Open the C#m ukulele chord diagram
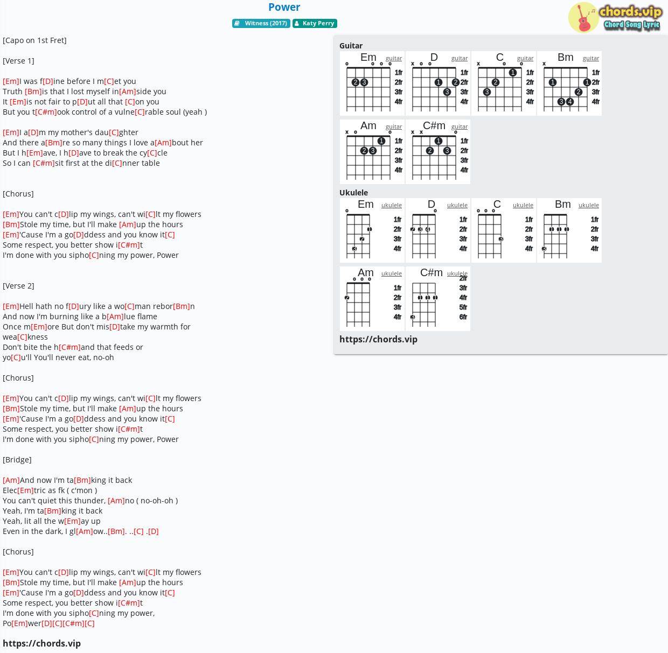 click(x=438, y=299)
